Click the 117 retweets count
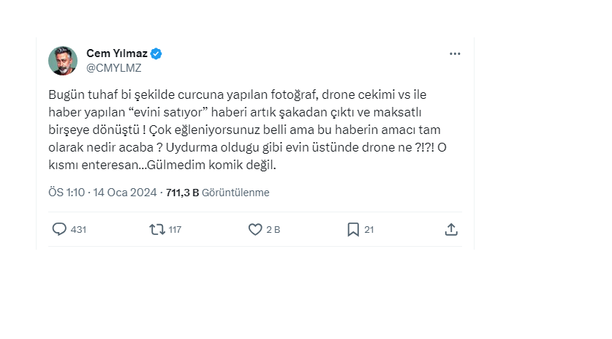This screenshot has width=612, height=339. coord(175,229)
